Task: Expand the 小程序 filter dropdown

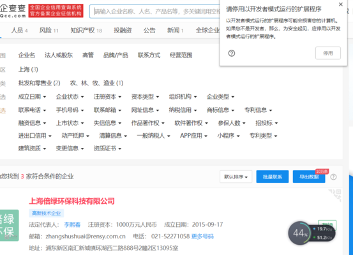Action: [229, 136]
